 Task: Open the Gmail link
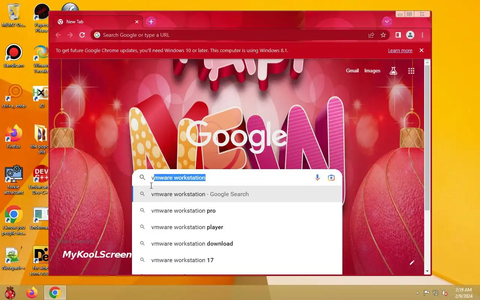(x=352, y=70)
